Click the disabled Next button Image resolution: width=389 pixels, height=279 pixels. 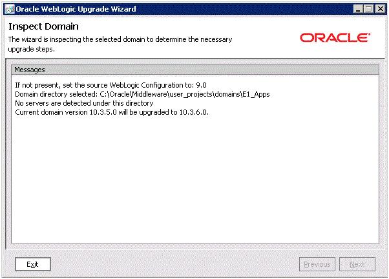pyautogui.click(x=357, y=264)
